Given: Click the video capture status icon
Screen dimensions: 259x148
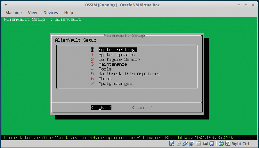Looking at the screenshot, I should (x=205, y=144).
